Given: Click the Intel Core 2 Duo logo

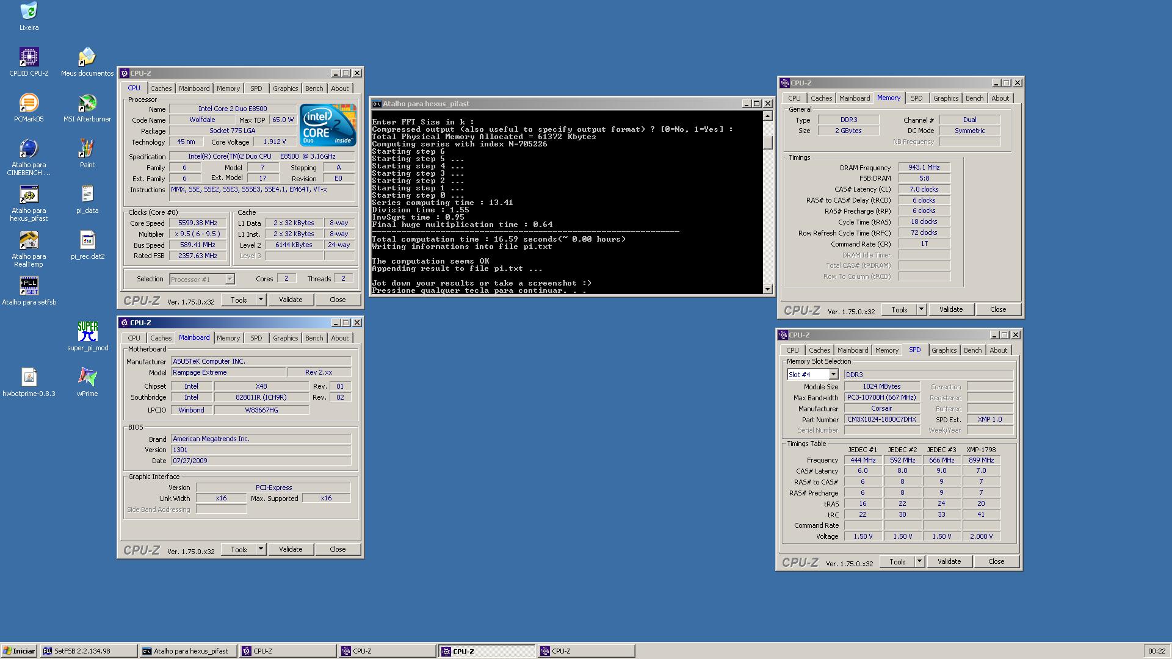Looking at the screenshot, I should (328, 124).
